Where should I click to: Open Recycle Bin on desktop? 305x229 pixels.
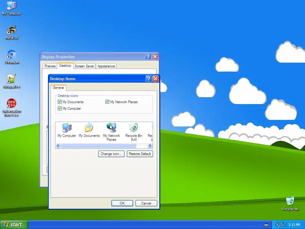tap(290, 204)
